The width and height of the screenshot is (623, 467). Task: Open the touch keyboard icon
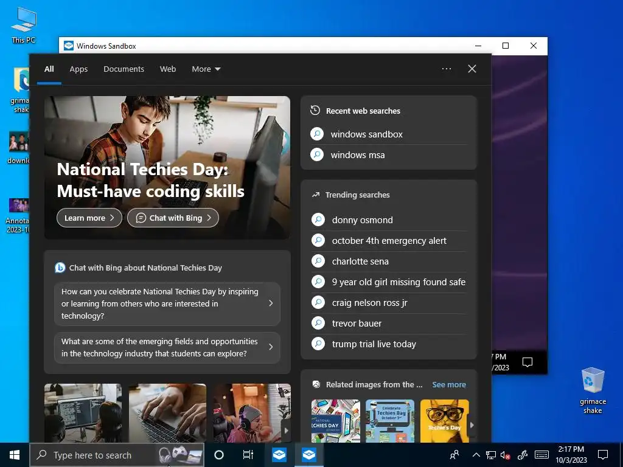(541, 455)
